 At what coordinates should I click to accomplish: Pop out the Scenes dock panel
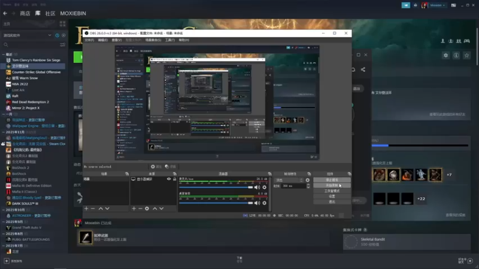(x=127, y=174)
